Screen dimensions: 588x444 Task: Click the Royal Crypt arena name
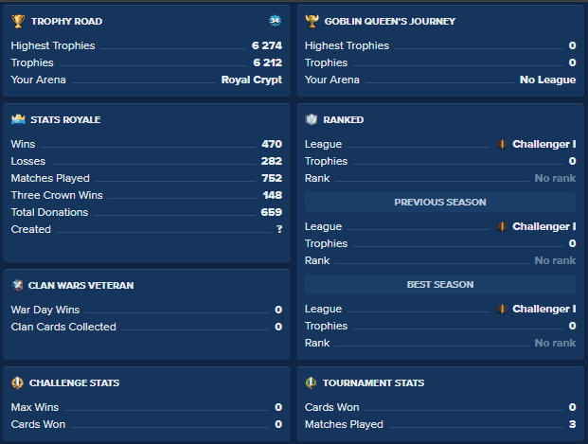pos(251,80)
